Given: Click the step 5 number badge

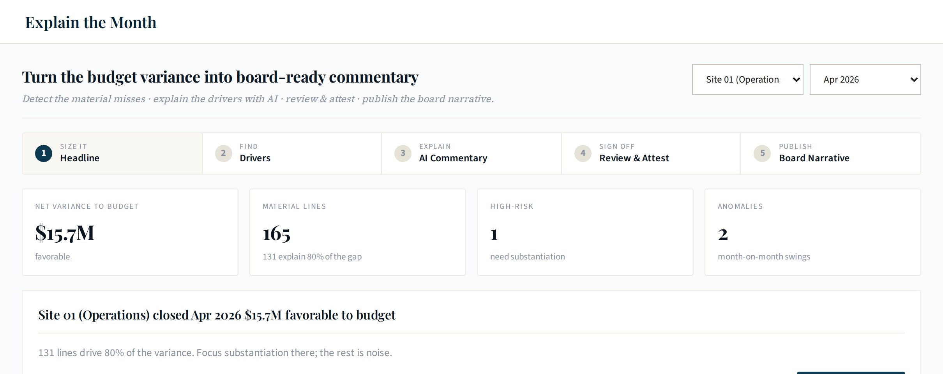Looking at the screenshot, I should 763,153.
